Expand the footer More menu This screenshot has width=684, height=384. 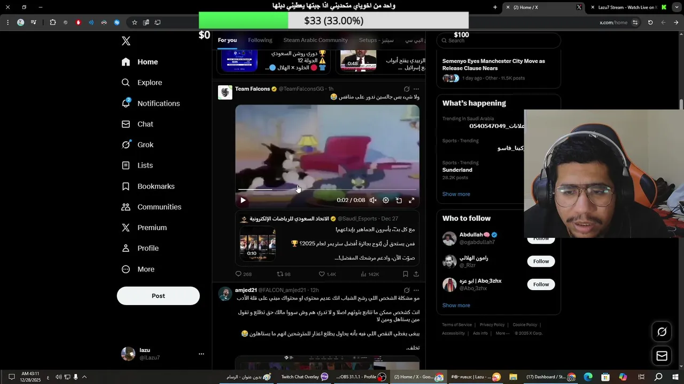[x=502, y=333]
